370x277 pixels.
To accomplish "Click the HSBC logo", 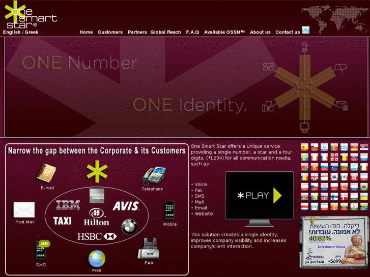I will click(97, 236).
